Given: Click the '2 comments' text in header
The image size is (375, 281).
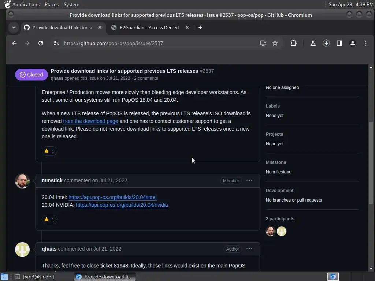Looking at the screenshot, I should 146,78.
